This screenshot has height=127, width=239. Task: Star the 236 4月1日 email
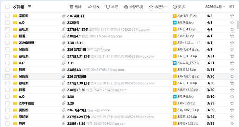click(x=232, y=16)
